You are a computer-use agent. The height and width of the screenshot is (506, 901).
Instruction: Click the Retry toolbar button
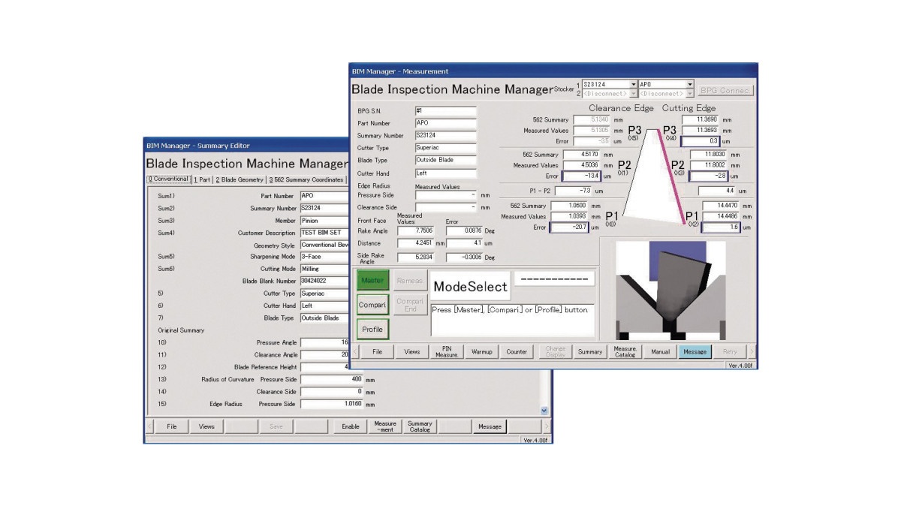pos(730,351)
